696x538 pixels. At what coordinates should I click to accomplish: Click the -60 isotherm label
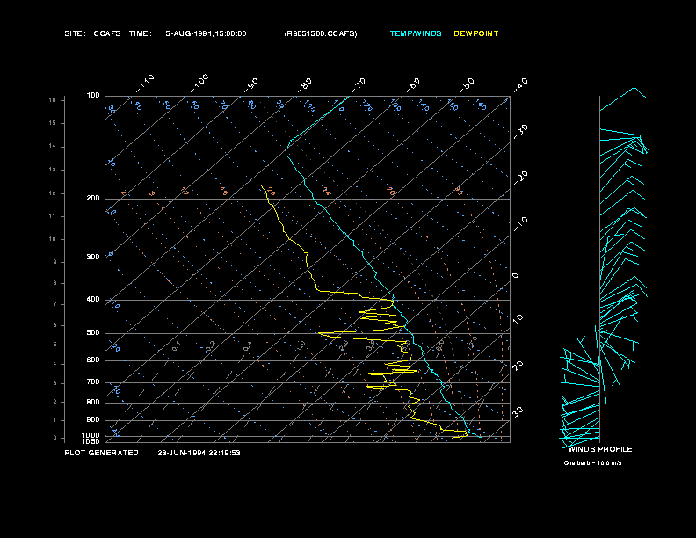pyautogui.click(x=413, y=84)
